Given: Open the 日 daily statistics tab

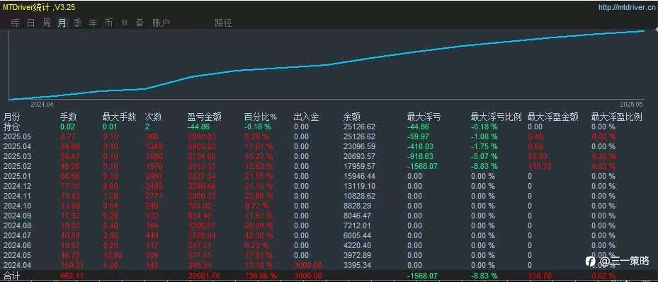Looking at the screenshot, I should tap(30, 23).
